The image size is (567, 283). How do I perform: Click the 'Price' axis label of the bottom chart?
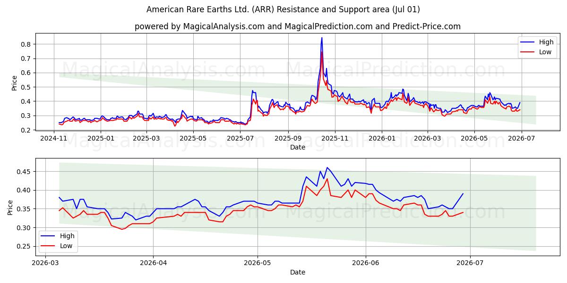pyautogui.click(x=10, y=207)
